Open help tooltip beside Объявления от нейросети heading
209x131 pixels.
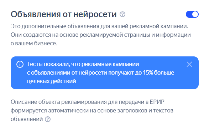click(x=122, y=14)
